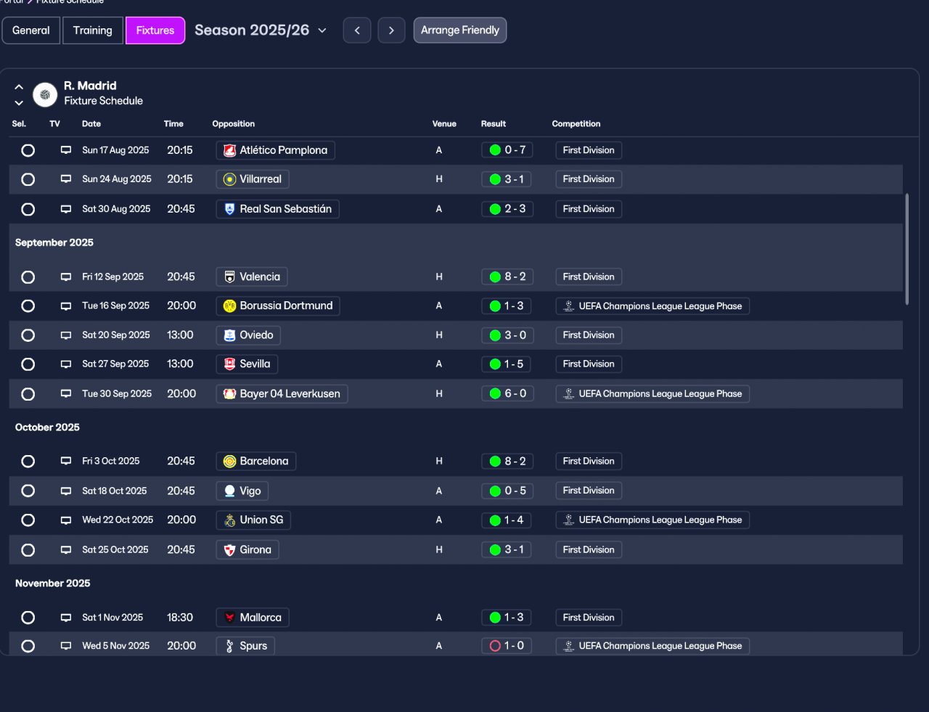Click the down chevron beside R. Madrid
Image resolution: width=929 pixels, height=712 pixels.
click(19, 103)
